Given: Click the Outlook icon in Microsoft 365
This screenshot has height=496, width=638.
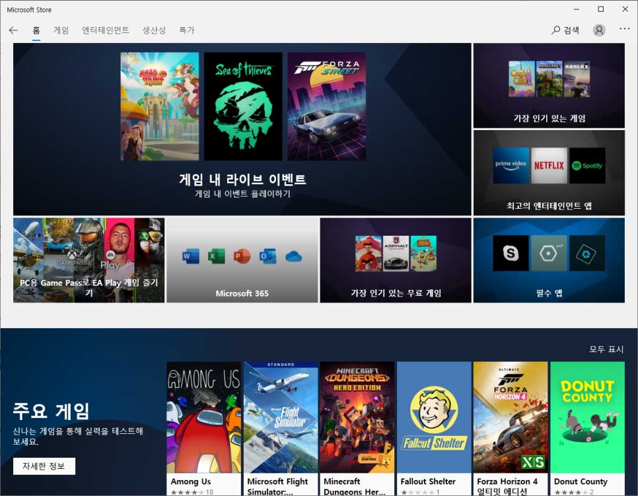Looking at the screenshot, I should [267, 256].
